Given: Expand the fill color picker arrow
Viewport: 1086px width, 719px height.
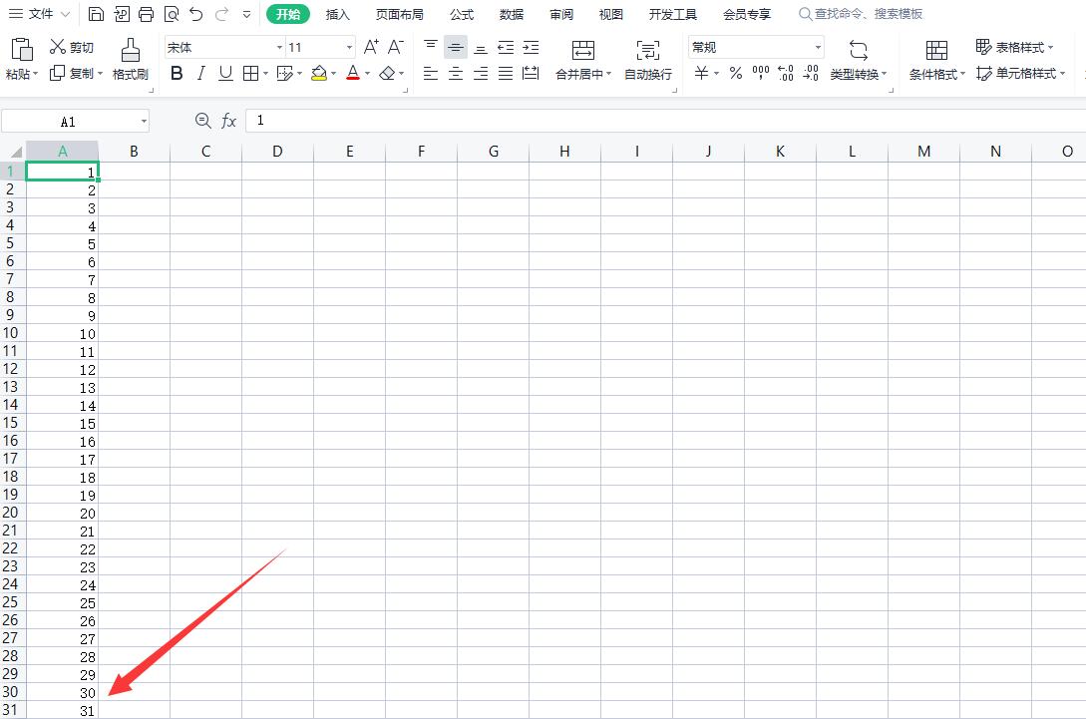Looking at the screenshot, I should [333, 74].
